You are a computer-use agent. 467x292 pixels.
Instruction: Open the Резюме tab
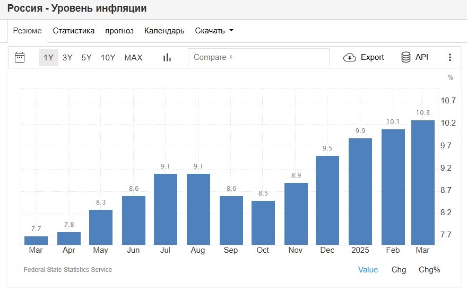pos(28,31)
